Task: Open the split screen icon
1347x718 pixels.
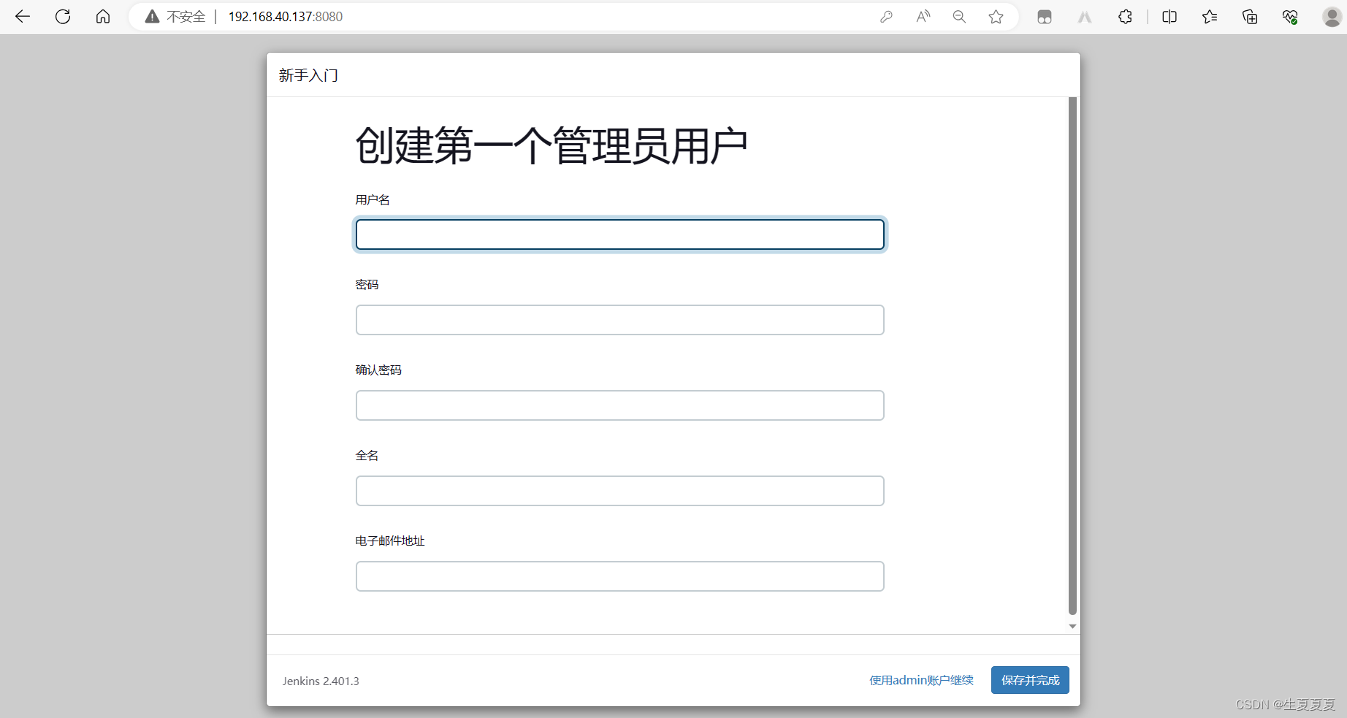Action: click(x=1169, y=17)
